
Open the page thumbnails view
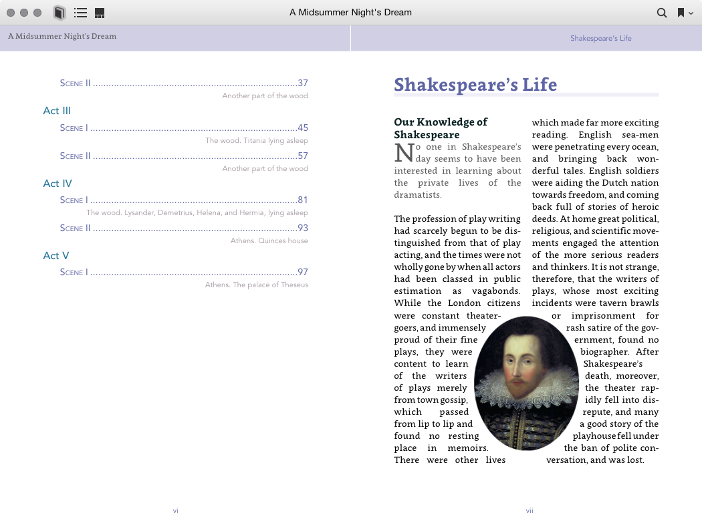pyautogui.click(x=100, y=13)
